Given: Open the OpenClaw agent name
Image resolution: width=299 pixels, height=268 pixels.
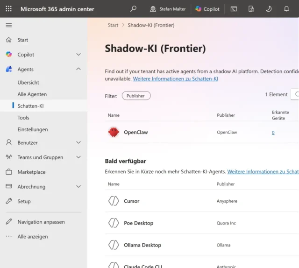Looking at the screenshot, I should (x=136, y=132).
